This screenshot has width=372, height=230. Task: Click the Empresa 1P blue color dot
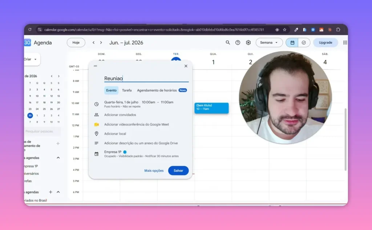[125, 152]
